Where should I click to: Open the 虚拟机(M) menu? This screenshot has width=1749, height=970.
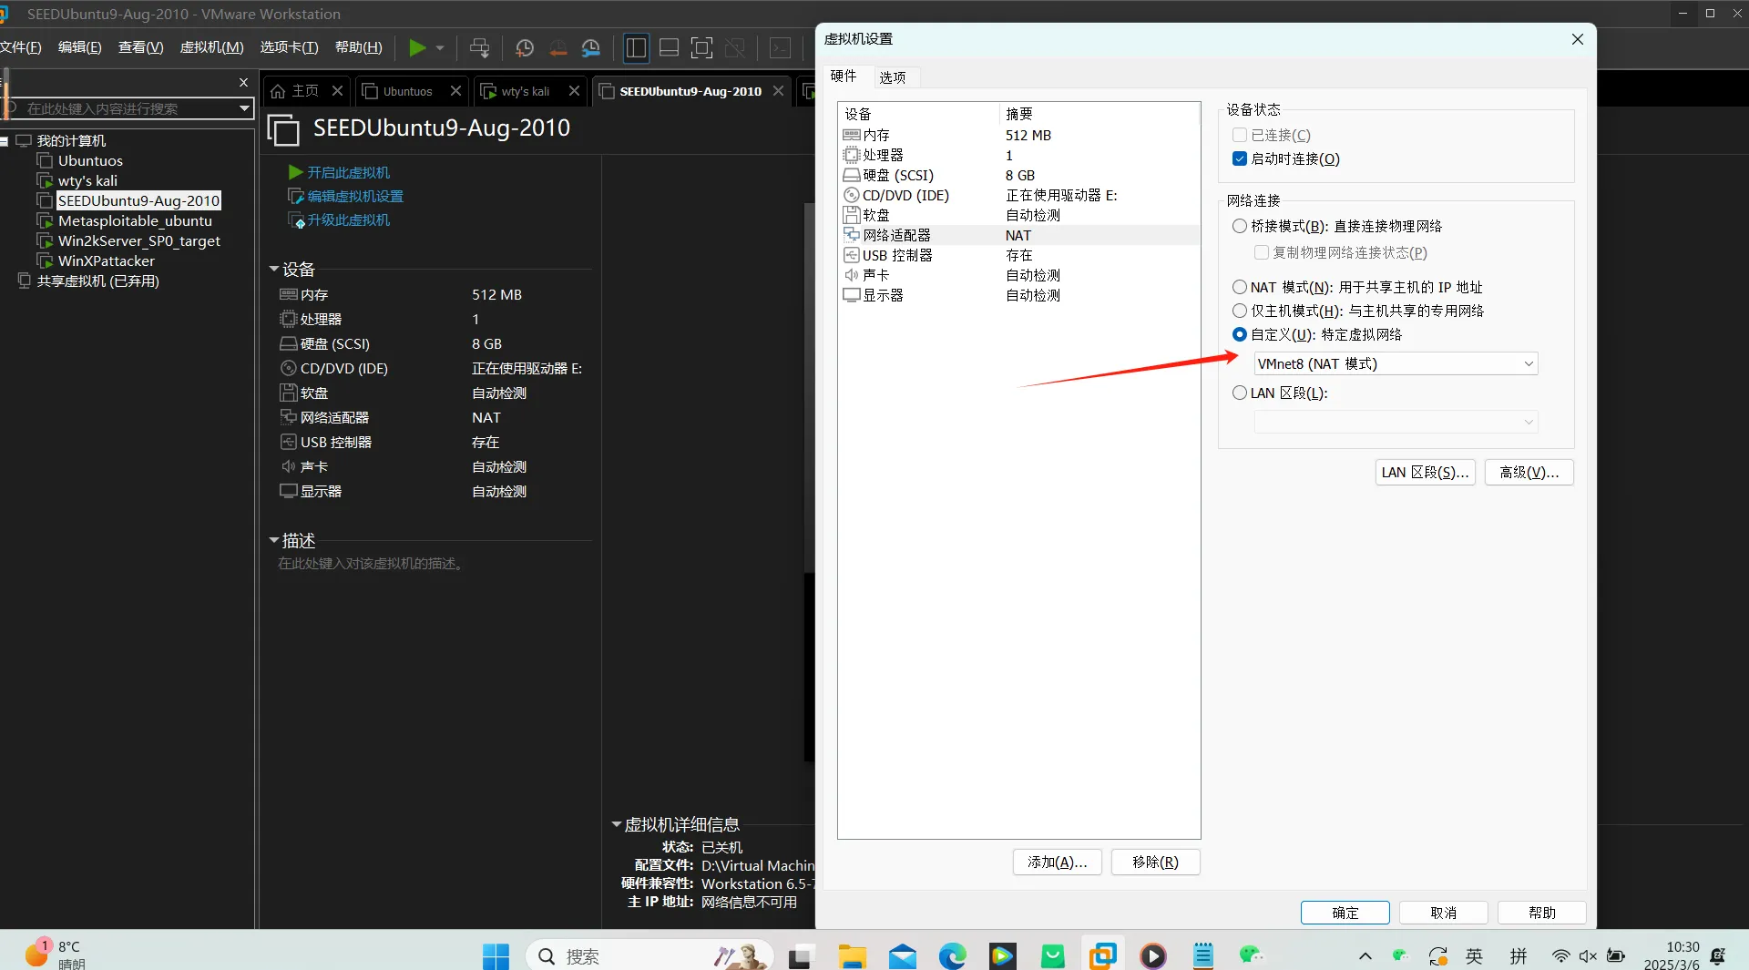(212, 47)
